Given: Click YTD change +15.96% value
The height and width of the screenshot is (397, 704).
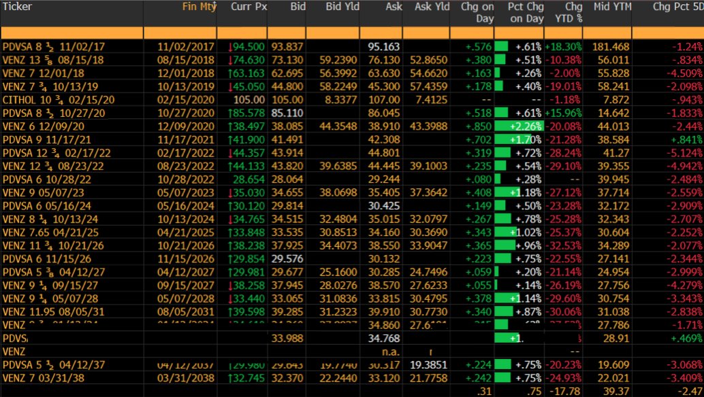Looking at the screenshot, I should pos(564,113).
